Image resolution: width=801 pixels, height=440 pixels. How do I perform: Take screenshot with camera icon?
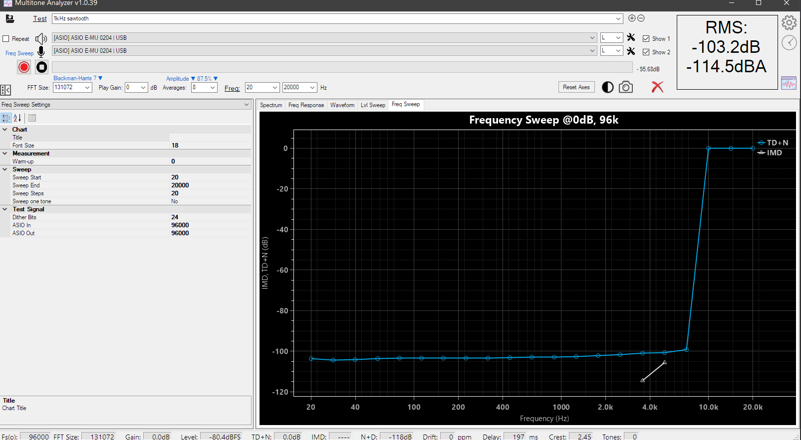point(626,87)
